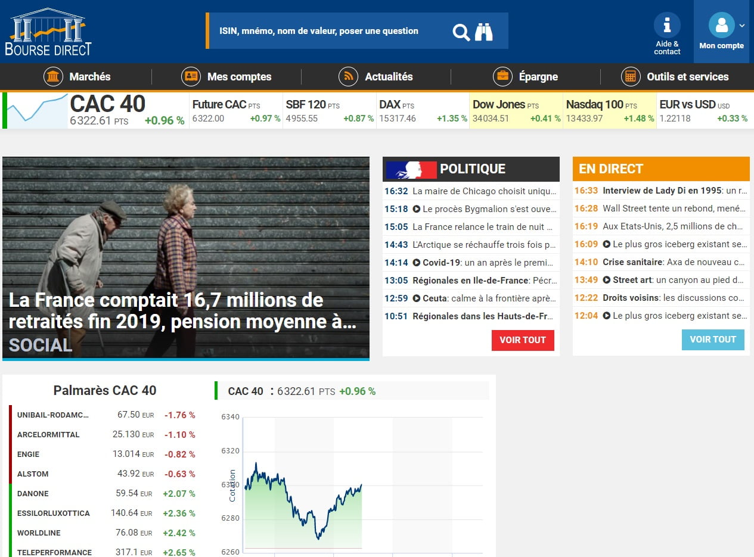The height and width of the screenshot is (557, 754).
Task: Click the Mes comptes ID card icon
Action: tap(191, 77)
